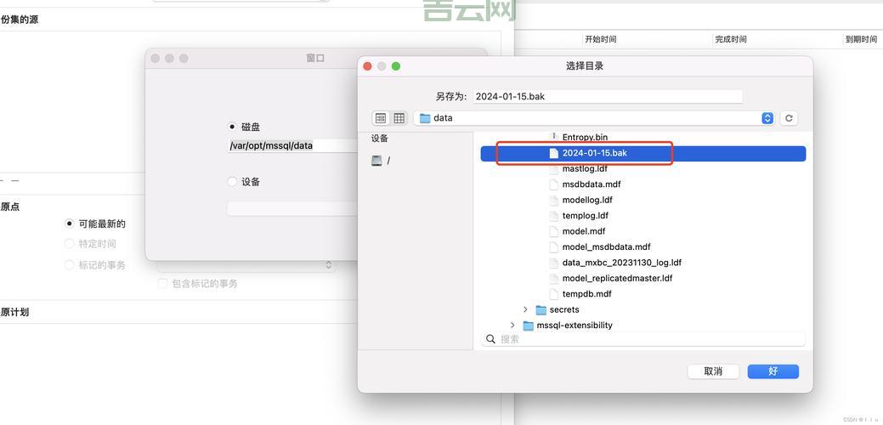Select the 可能最新的 radio option
Image resolution: width=883 pixels, height=425 pixels.
pyautogui.click(x=70, y=224)
